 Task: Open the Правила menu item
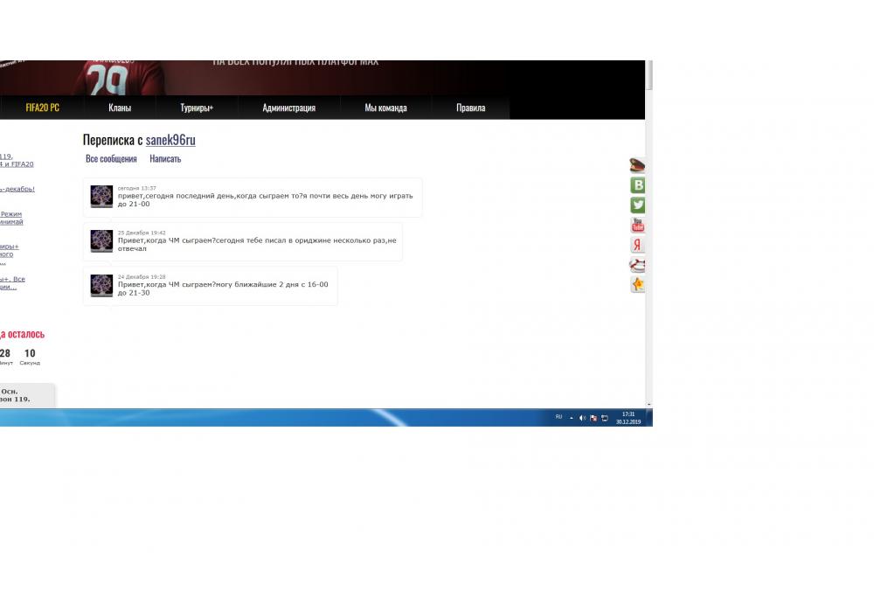(x=471, y=108)
